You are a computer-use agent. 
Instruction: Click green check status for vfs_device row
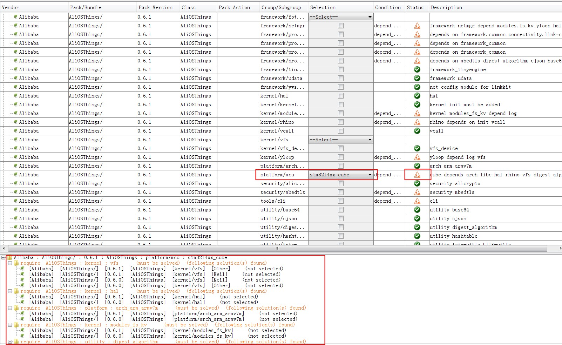[x=417, y=148]
